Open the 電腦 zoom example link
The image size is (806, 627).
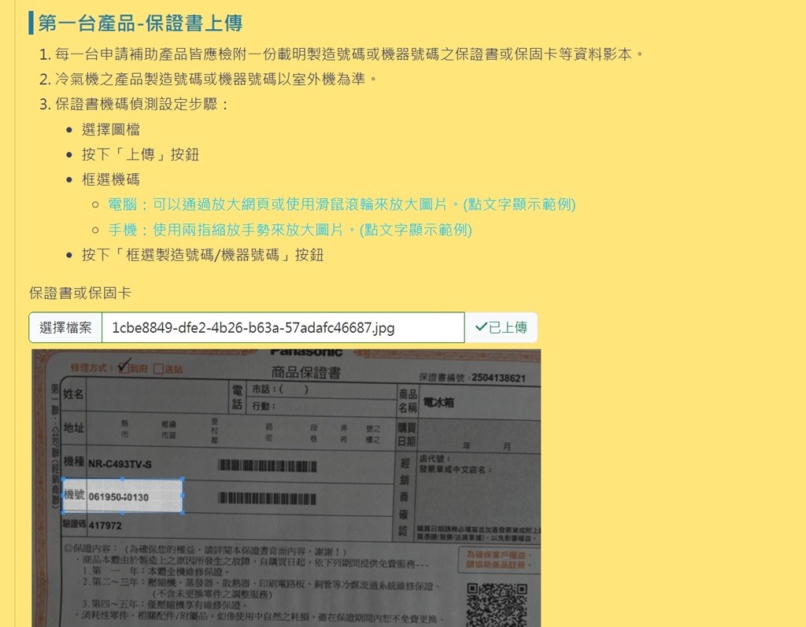pos(342,205)
